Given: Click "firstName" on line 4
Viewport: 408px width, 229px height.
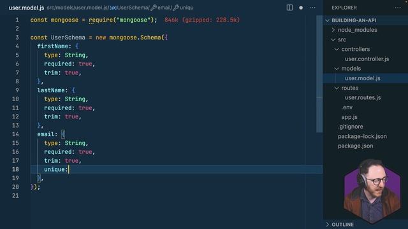Looking at the screenshot, I should click(53, 46).
